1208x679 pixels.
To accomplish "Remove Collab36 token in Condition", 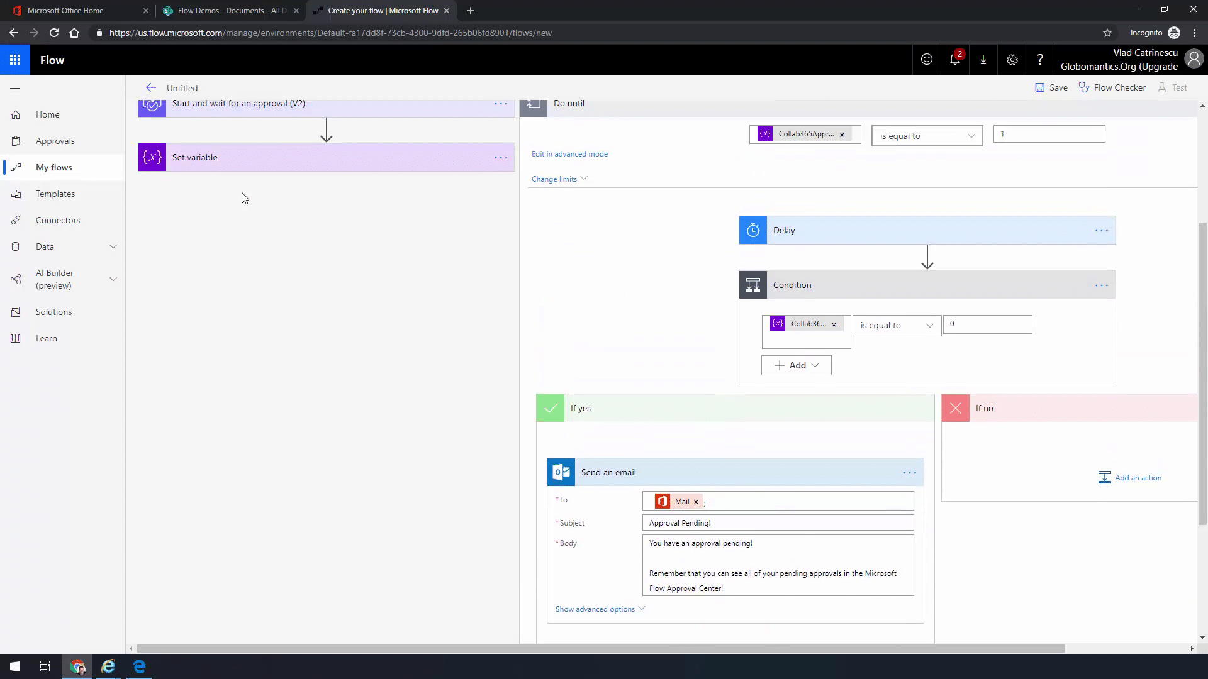I will click(x=834, y=324).
